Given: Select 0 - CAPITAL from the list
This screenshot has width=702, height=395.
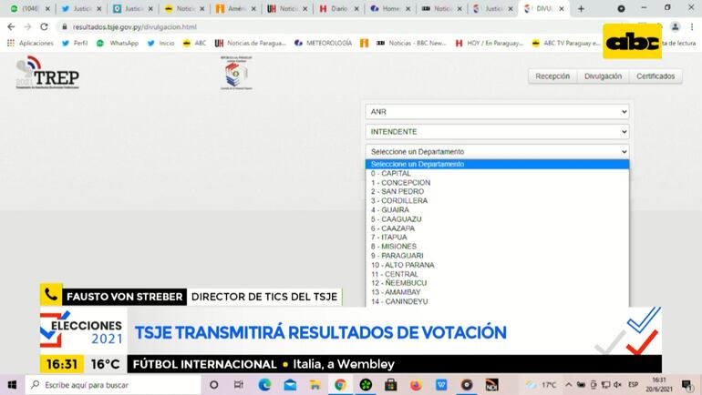Looking at the screenshot, I should [391, 173].
